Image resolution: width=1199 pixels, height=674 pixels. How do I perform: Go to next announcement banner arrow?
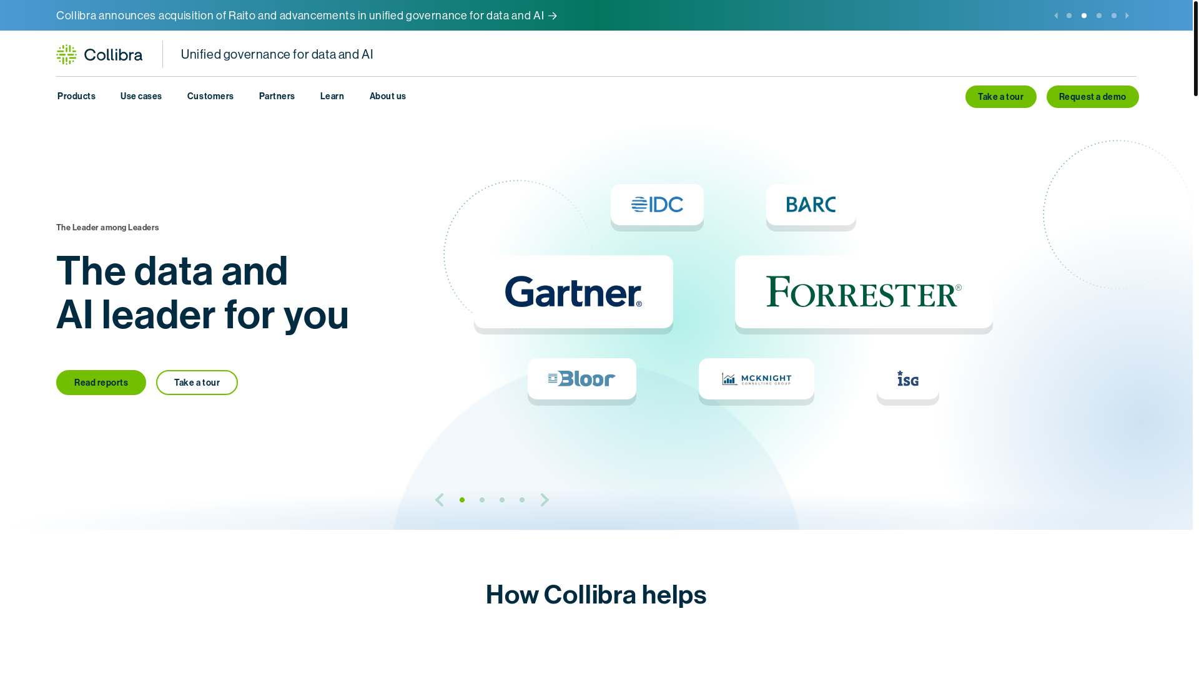point(1127,16)
